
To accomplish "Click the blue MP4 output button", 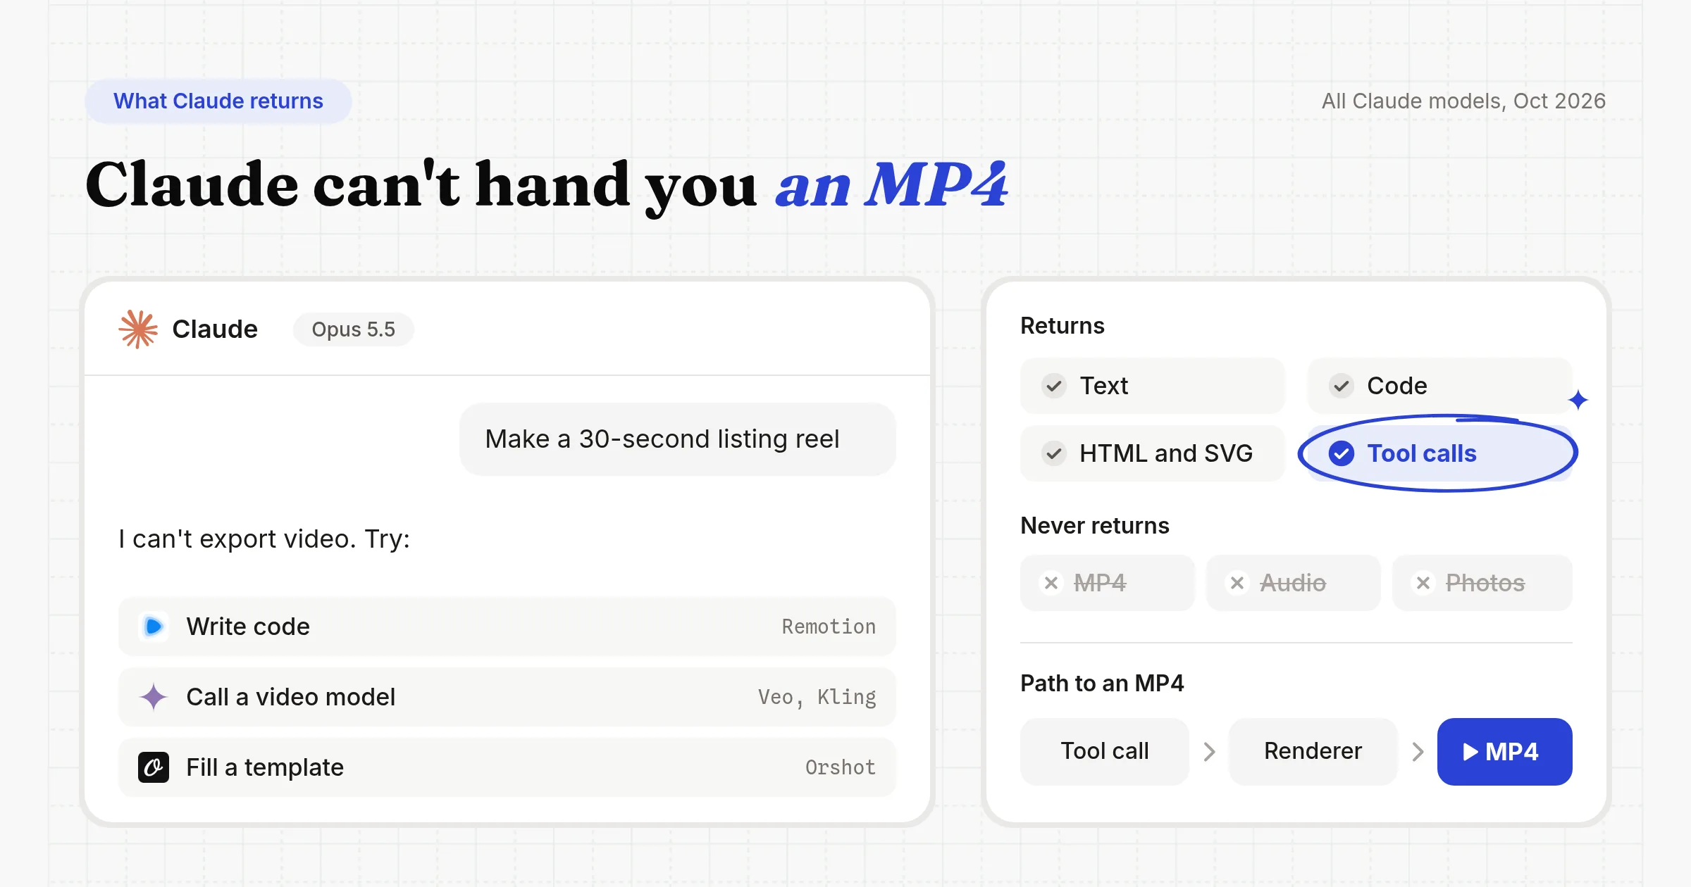I will pyautogui.click(x=1505, y=752).
